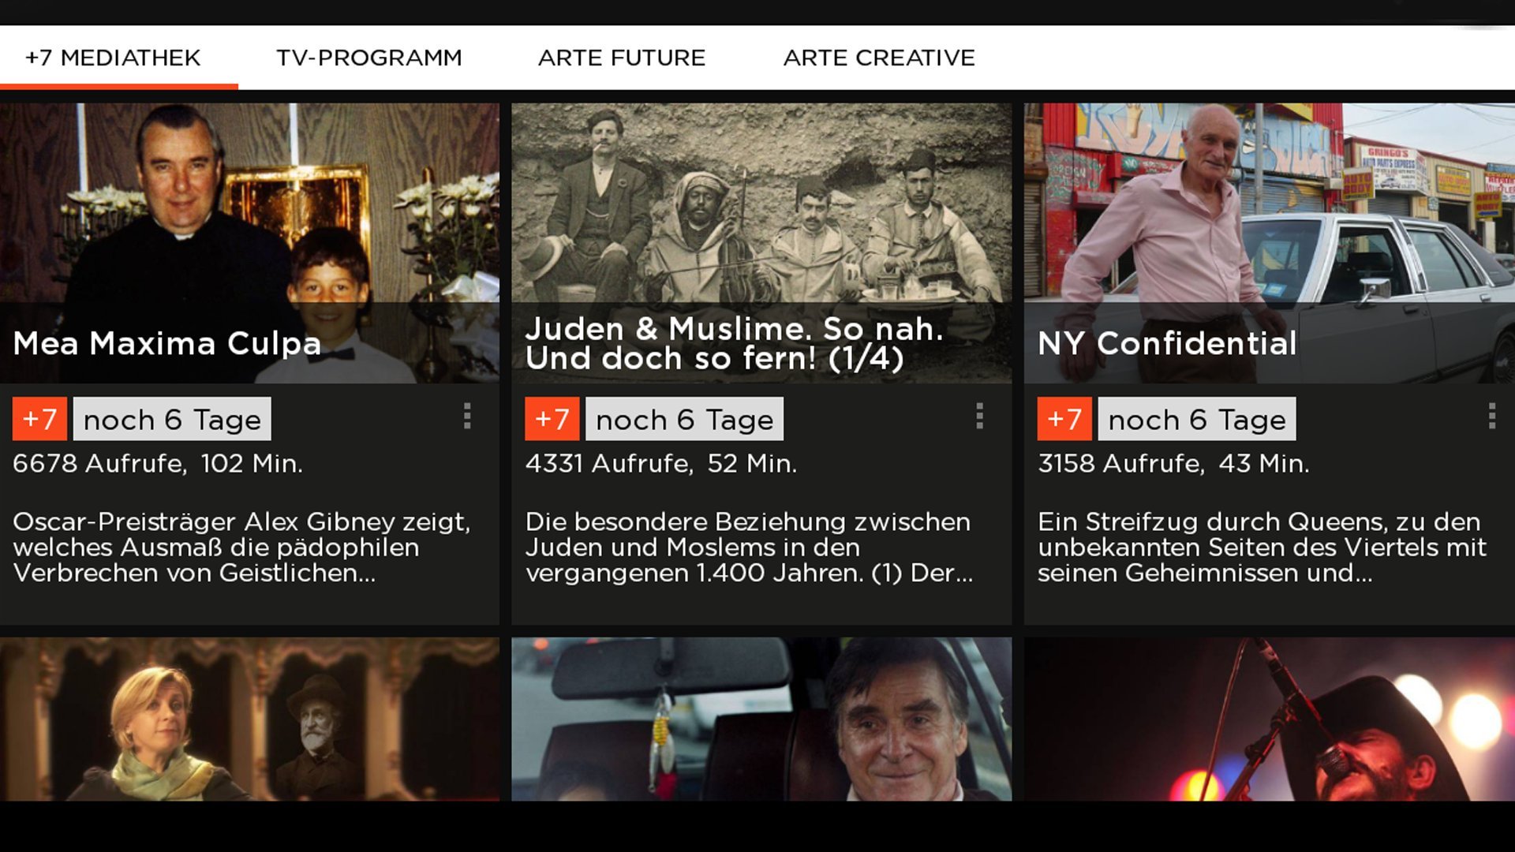Click +7 badge on Mea Maxima Culpa
This screenshot has width=1515, height=852.
[39, 419]
